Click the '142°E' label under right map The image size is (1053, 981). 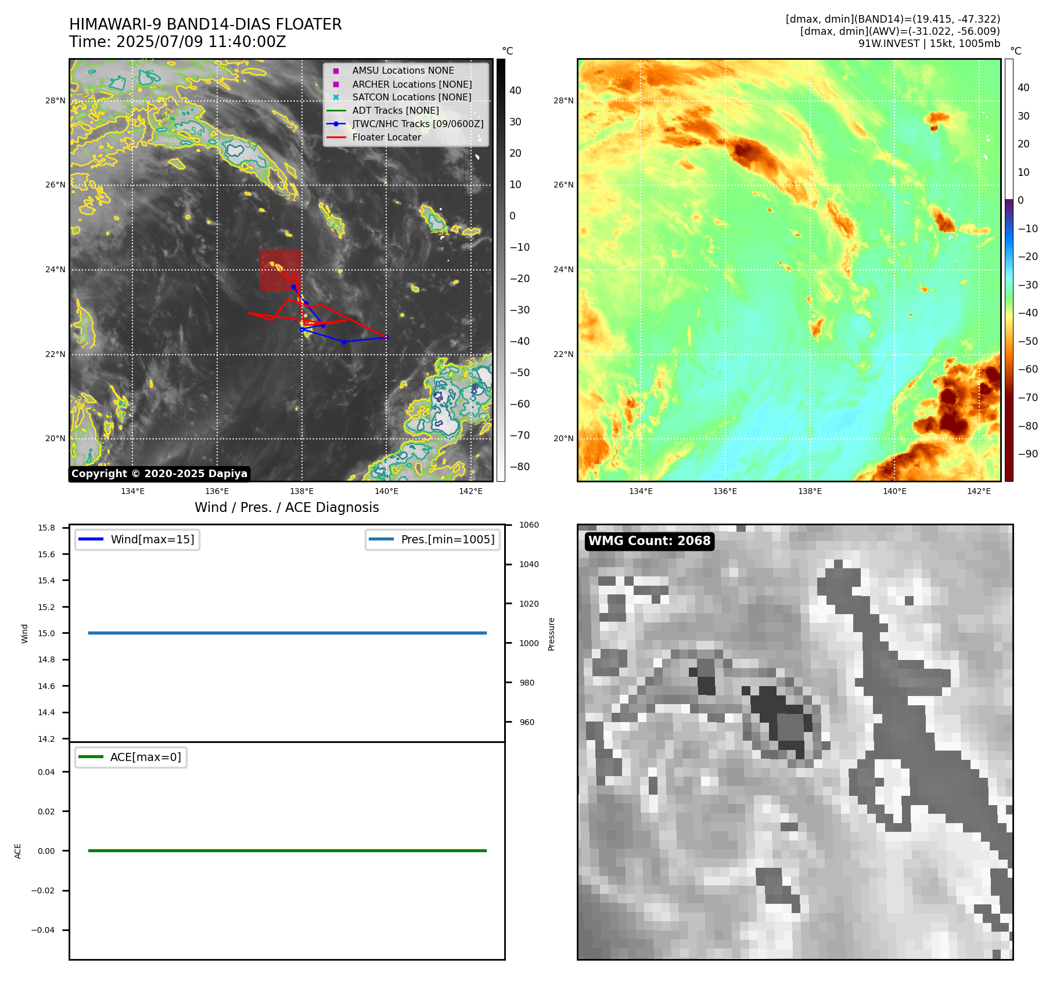(x=979, y=491)
